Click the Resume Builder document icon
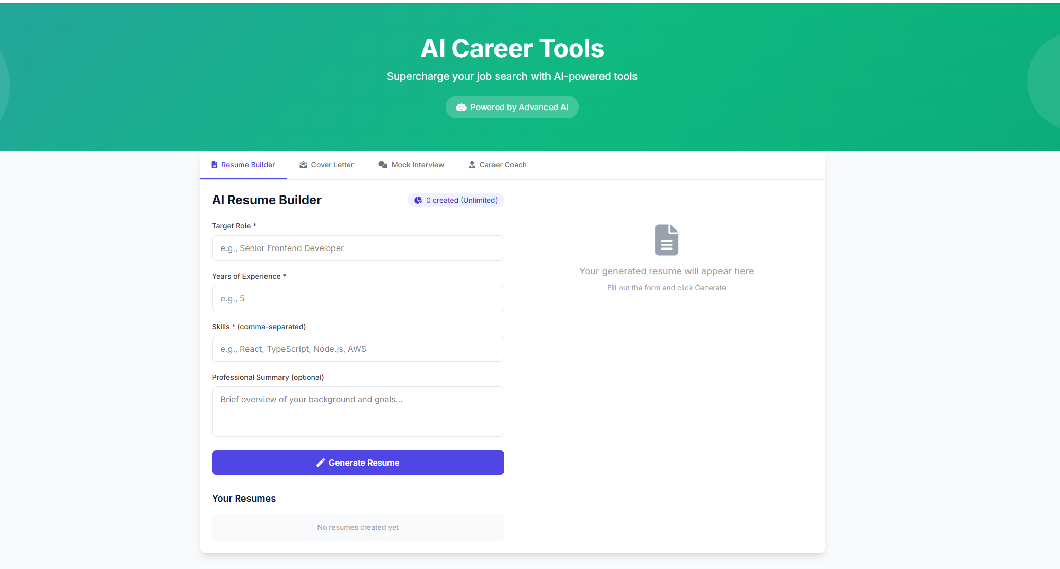This screenshot has width=1060, height=569. (x=215, y=165)
